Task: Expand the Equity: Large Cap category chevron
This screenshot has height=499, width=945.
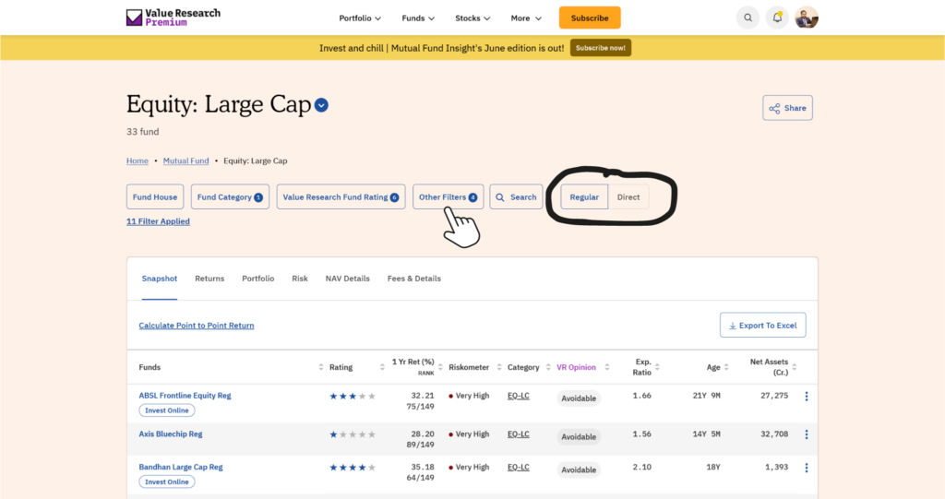Action: click(321, 105)
